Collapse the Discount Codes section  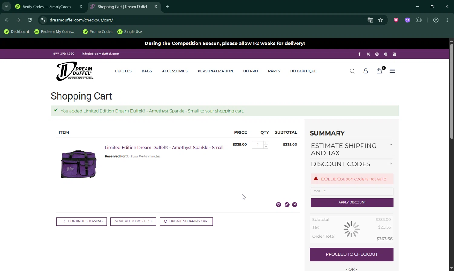[352, 164]
